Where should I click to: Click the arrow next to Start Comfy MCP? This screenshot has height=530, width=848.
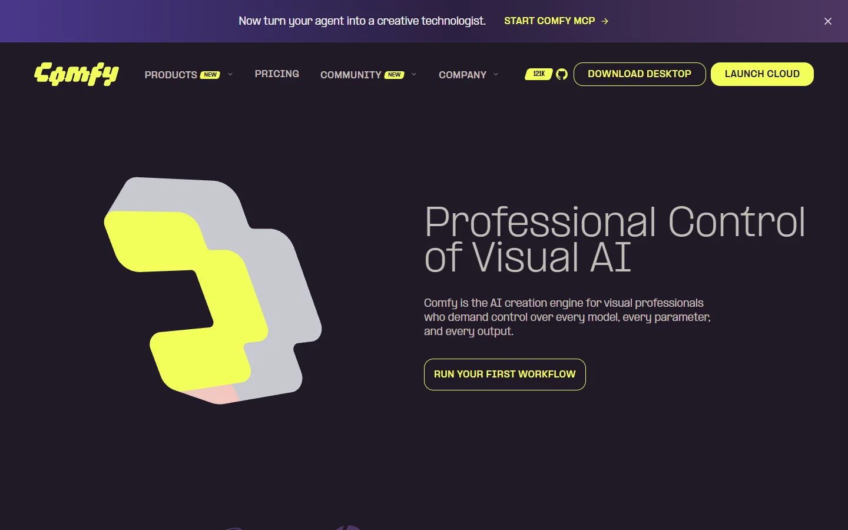click(x=605, y=21)
